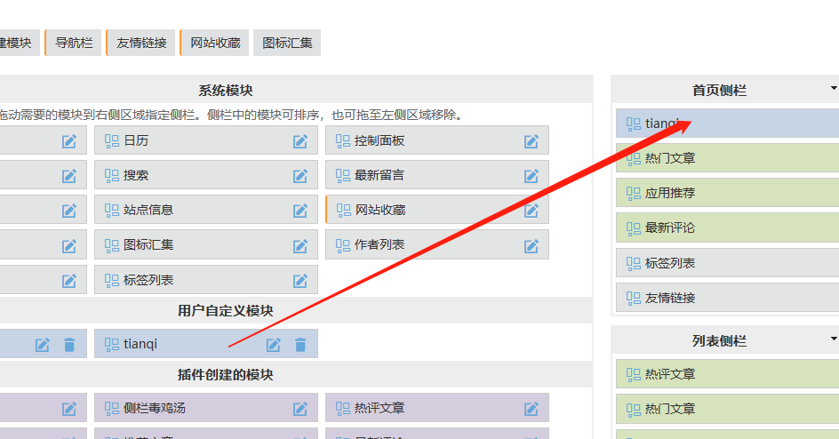Click edit icon on 标签列表 module
The width and height of the screenshot is (839, 439).
tap(300, 281)
